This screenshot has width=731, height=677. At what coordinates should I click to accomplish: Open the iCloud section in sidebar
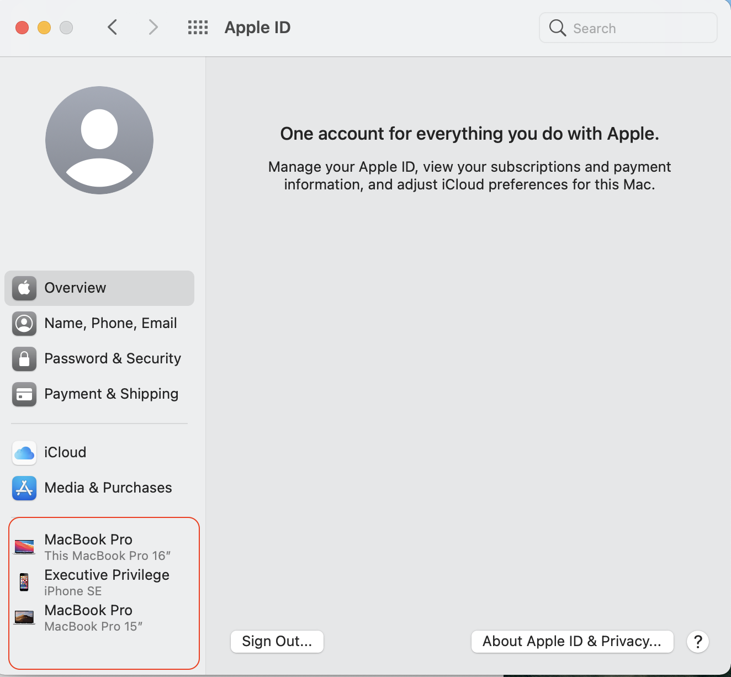(65, 453)
